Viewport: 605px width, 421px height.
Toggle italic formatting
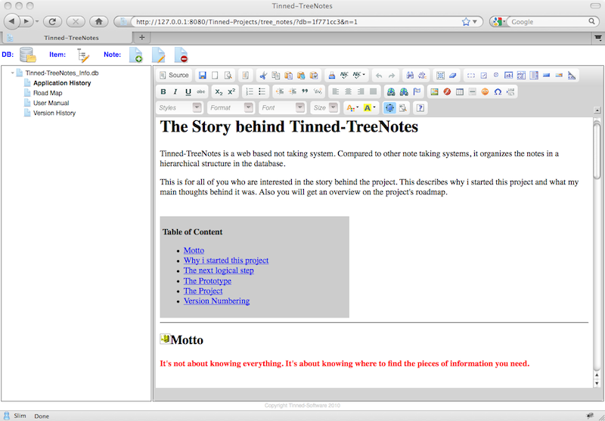coord(175,91)
